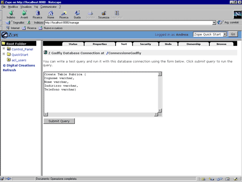Switch to the Undo tab
This screenshot has height=182, width=242.
click(168, 44)
